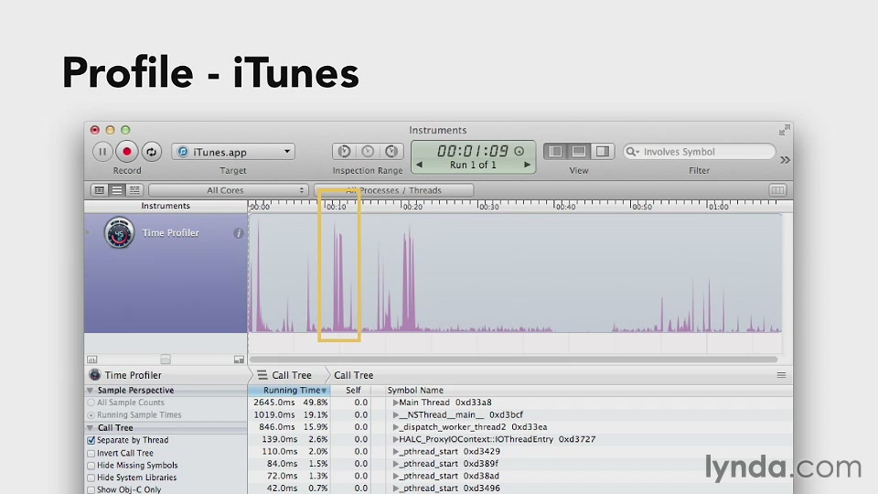Image resolution: width=878 pixels, height=494 pixels.
Task: Click the Self column header
Action: click(353, 391)
